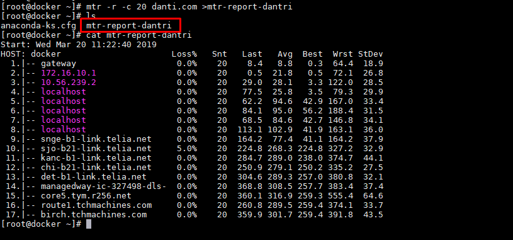Select the magenta 10.56.239.2 hop address

(x=69, y=82)
